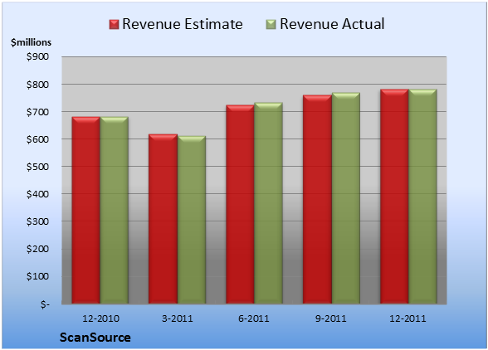Click the $900 axis label
Image resolution: width=488 pixels, height=350 pixels.
[x=37, y=57]
